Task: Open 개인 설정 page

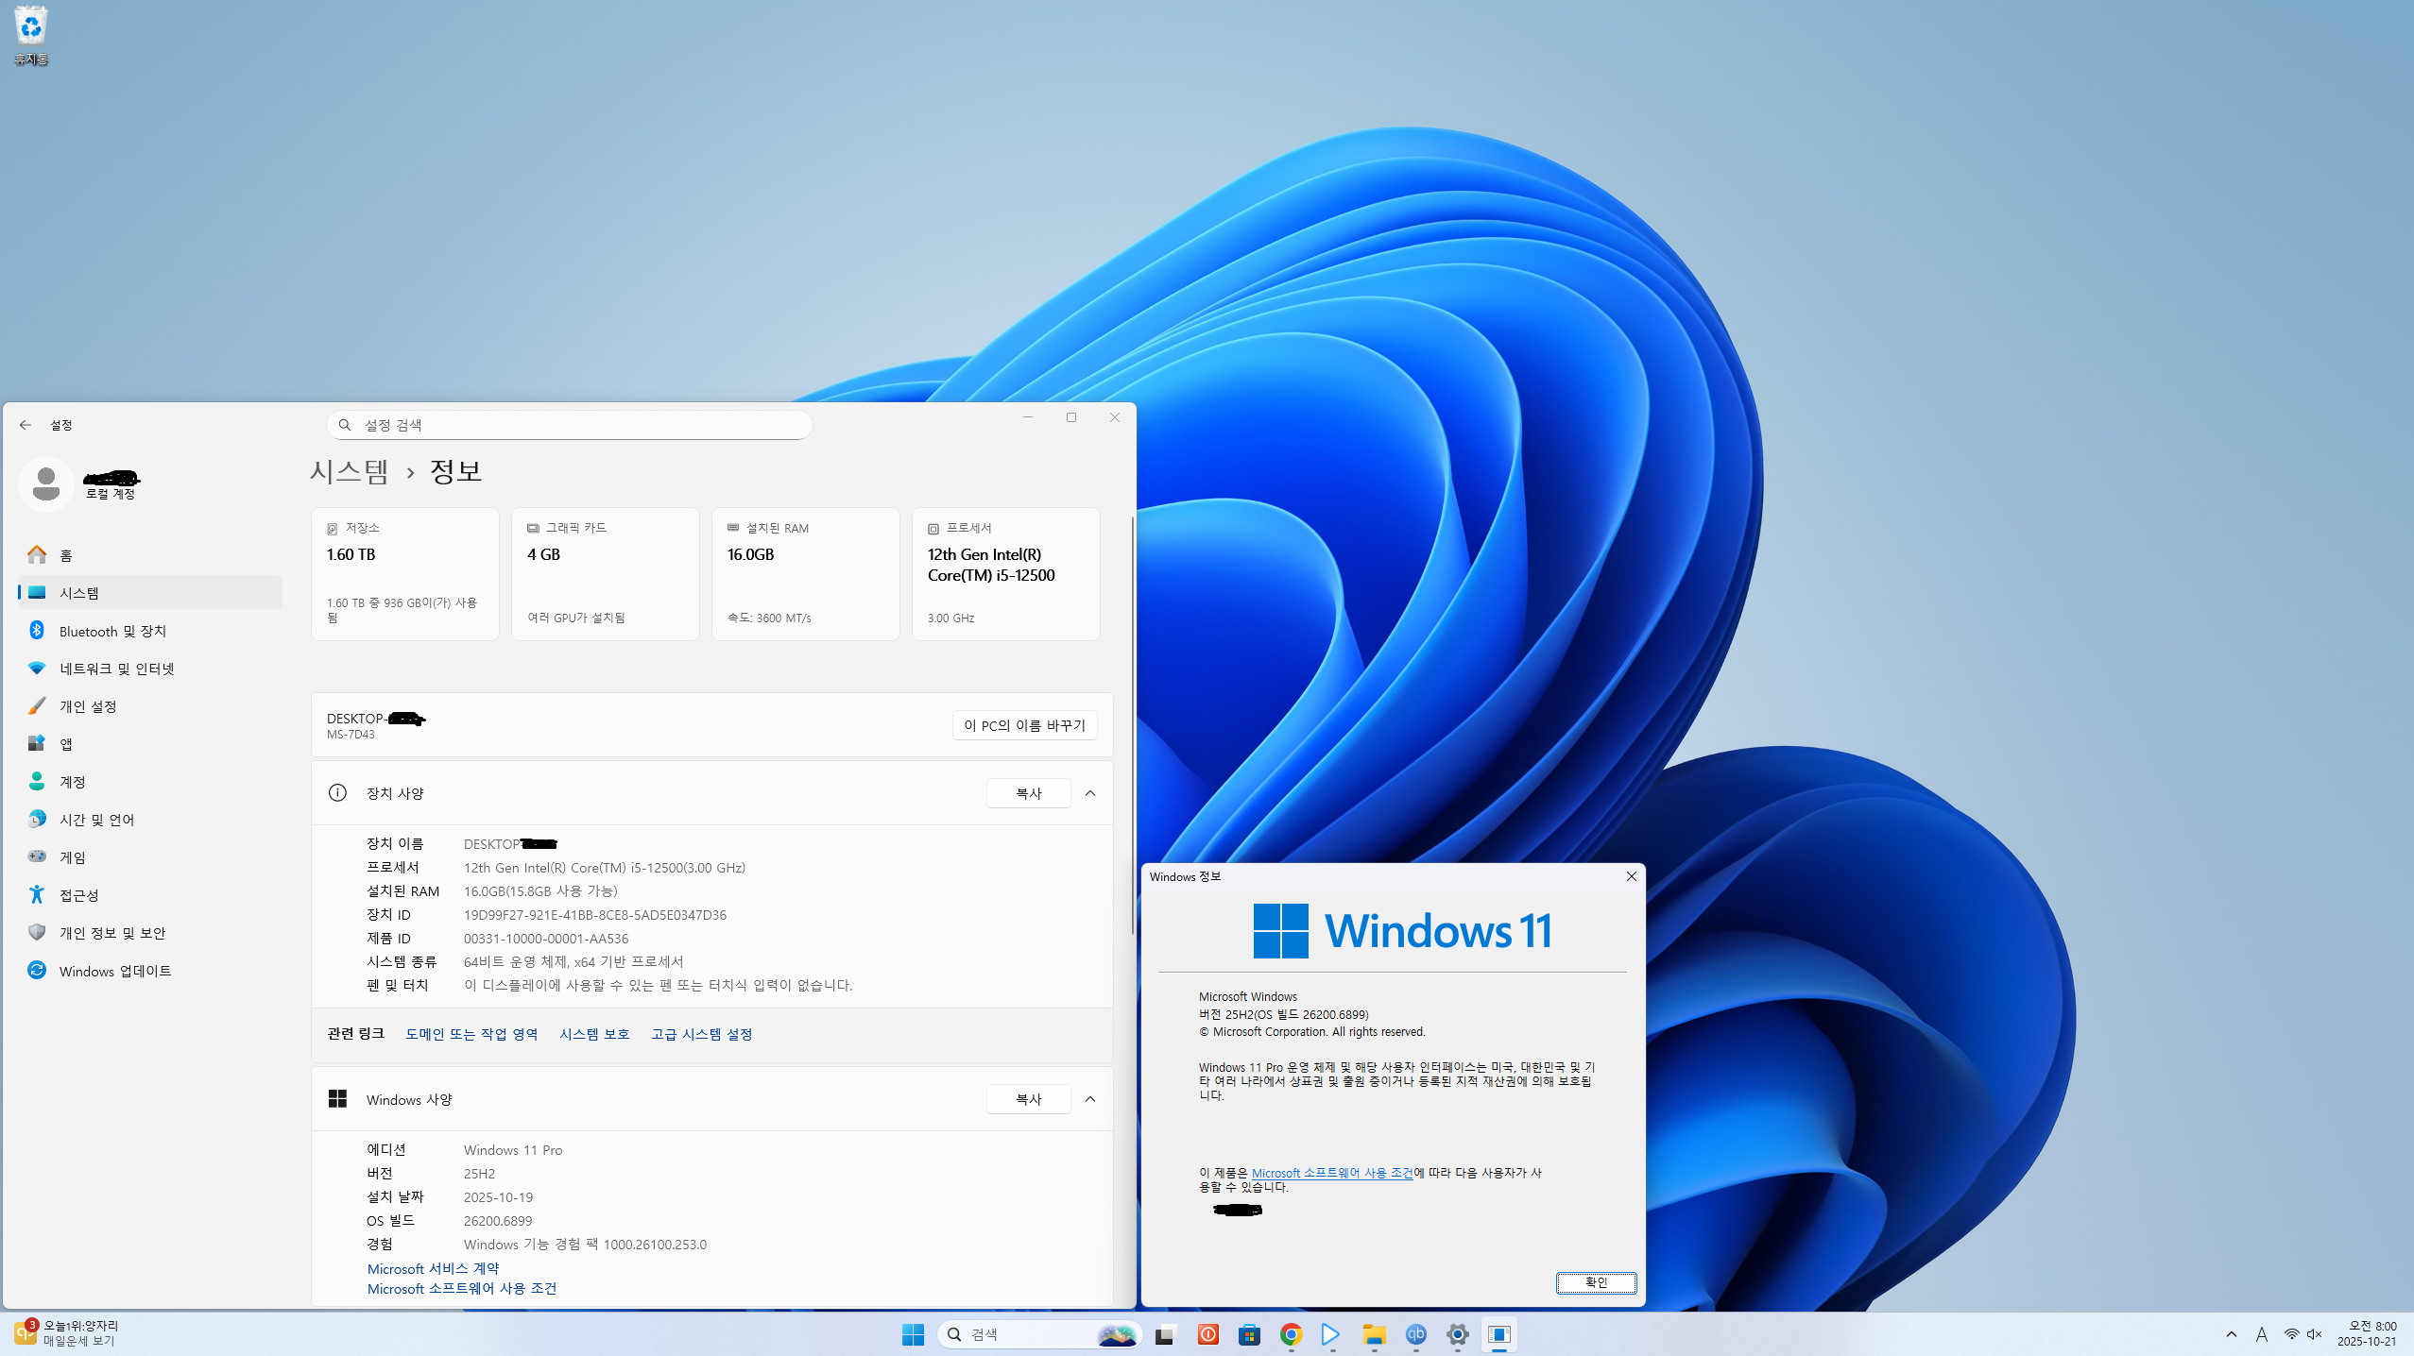Action: 88,706
